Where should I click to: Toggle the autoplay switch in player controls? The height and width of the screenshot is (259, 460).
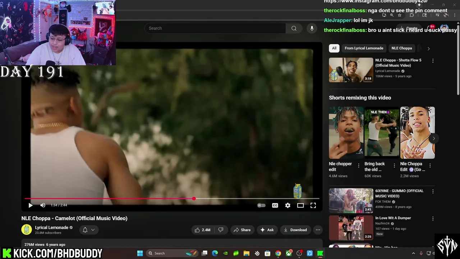point(261,205)
